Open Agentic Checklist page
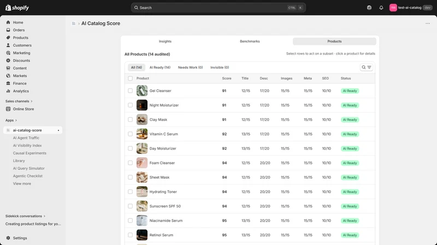 coord(28,176)
